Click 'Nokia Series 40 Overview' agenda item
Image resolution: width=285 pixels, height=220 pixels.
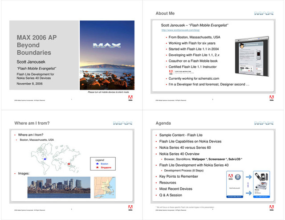(x=179, y=154)
